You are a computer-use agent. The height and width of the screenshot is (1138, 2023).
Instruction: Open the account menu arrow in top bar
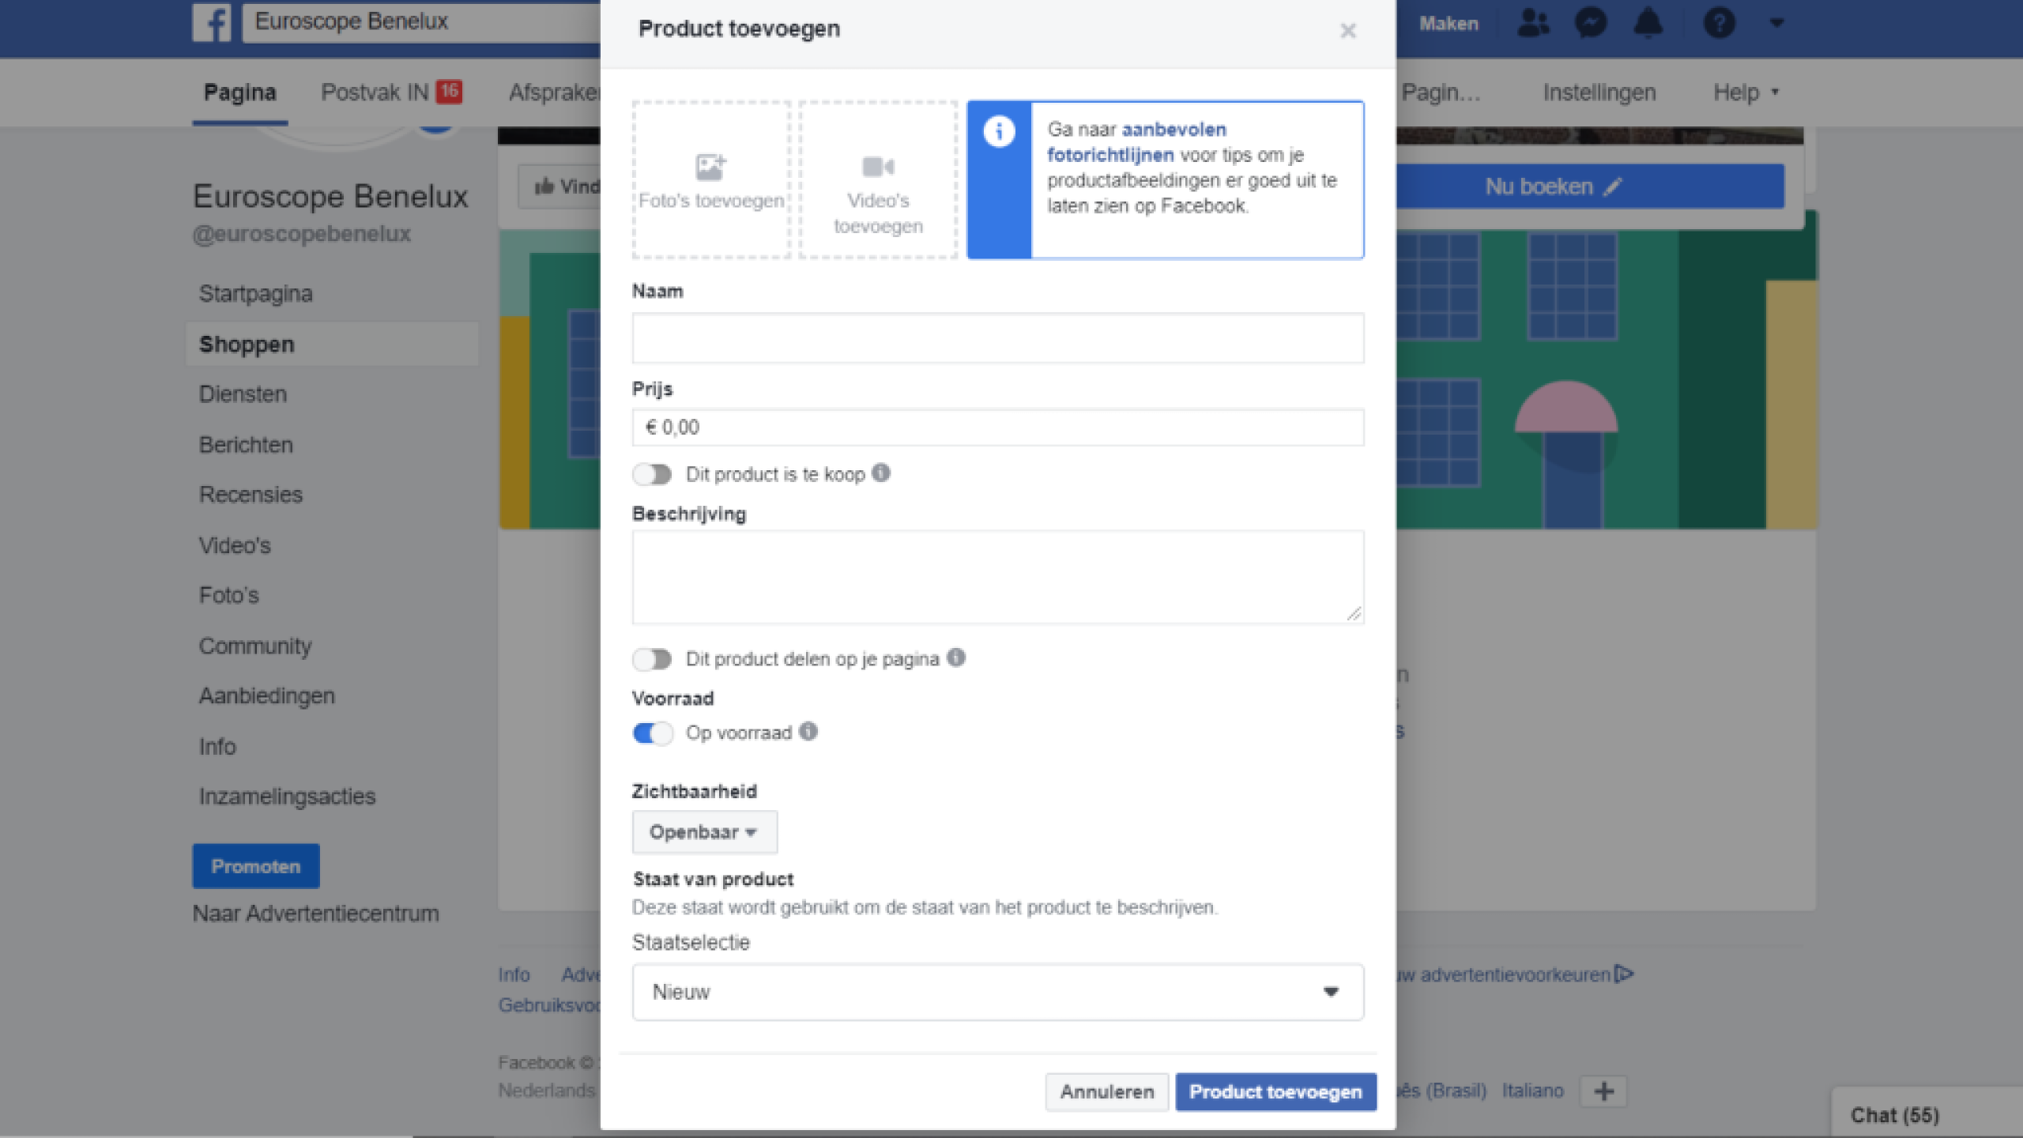tap(1776, 23)
